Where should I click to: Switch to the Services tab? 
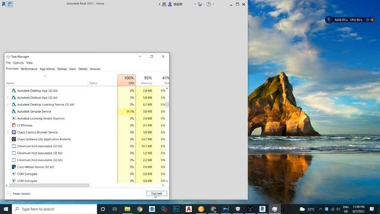tap(95, 69)
